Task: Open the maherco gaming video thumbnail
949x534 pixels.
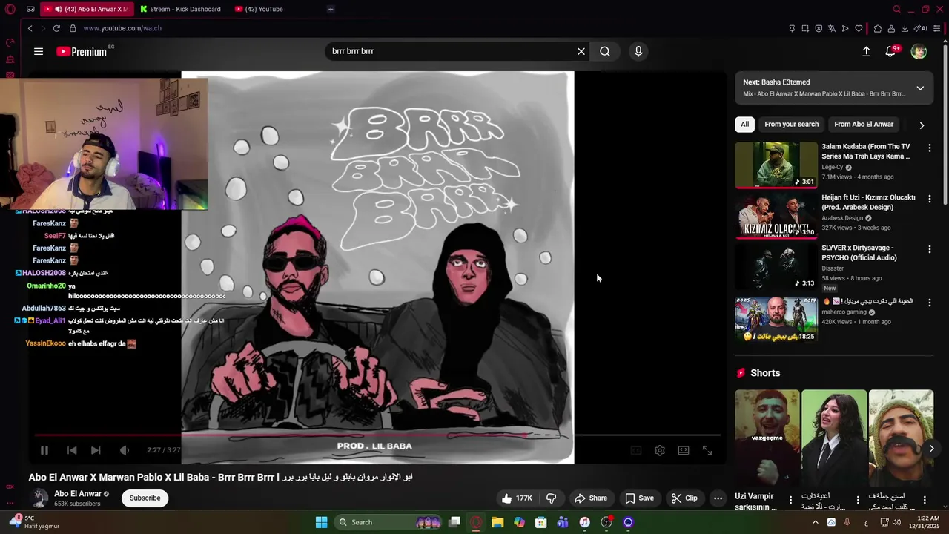Action: pyautogui.click(x=776, y=320)
